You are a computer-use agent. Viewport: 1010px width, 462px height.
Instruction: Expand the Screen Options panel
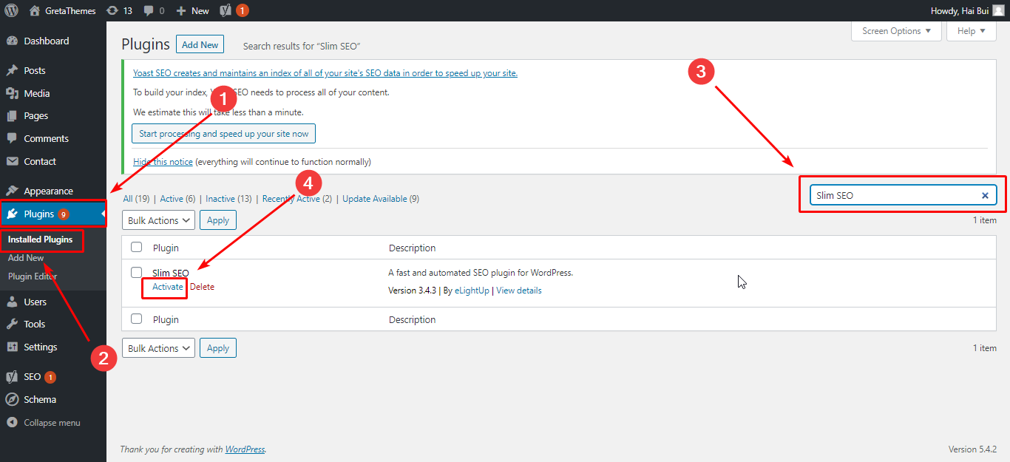point(895,31)
